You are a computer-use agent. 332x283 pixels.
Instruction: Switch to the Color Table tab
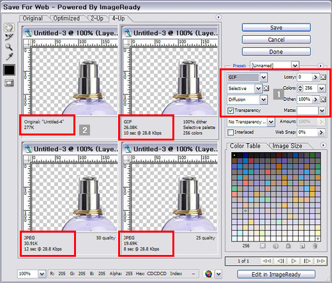245,146
